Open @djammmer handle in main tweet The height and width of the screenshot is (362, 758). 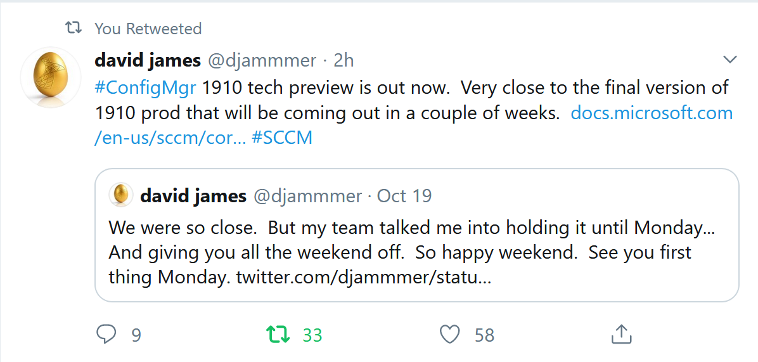click(x=262, y=60)
